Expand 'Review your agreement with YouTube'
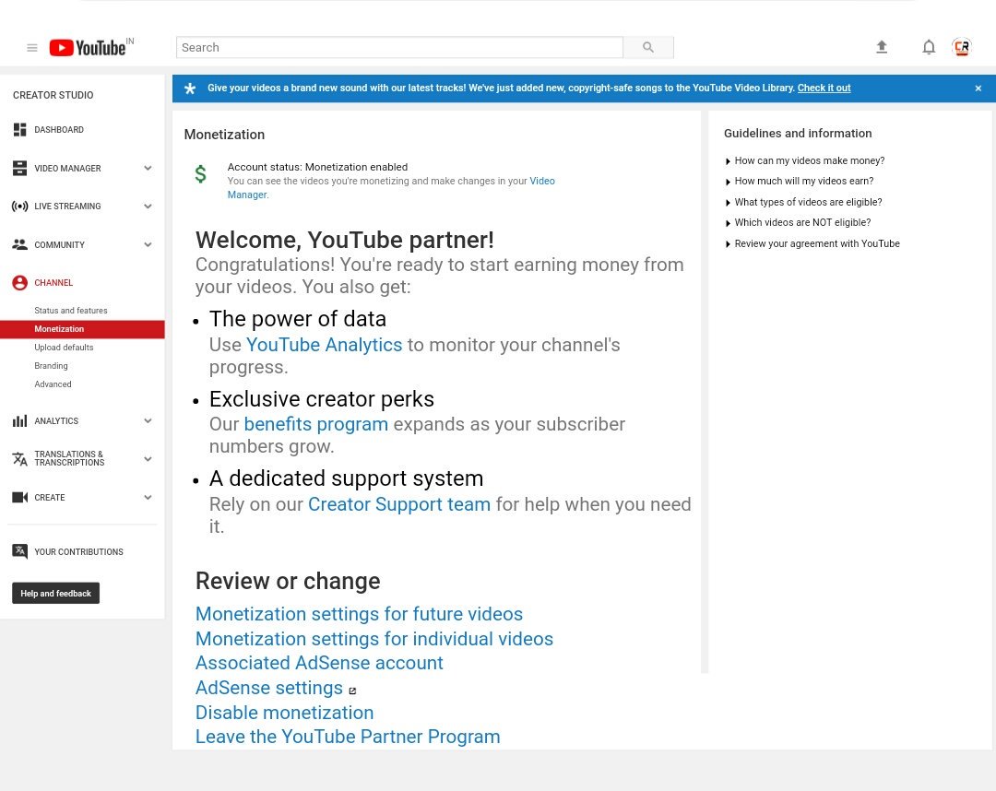This screenshot has width=996, height=791. click(812, 243)
